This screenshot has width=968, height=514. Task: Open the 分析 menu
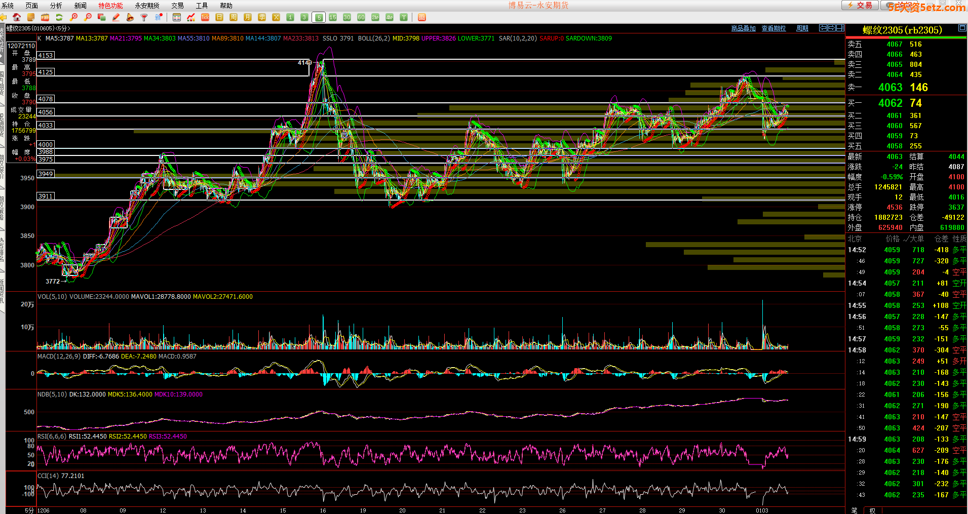[x=56, y=6]
